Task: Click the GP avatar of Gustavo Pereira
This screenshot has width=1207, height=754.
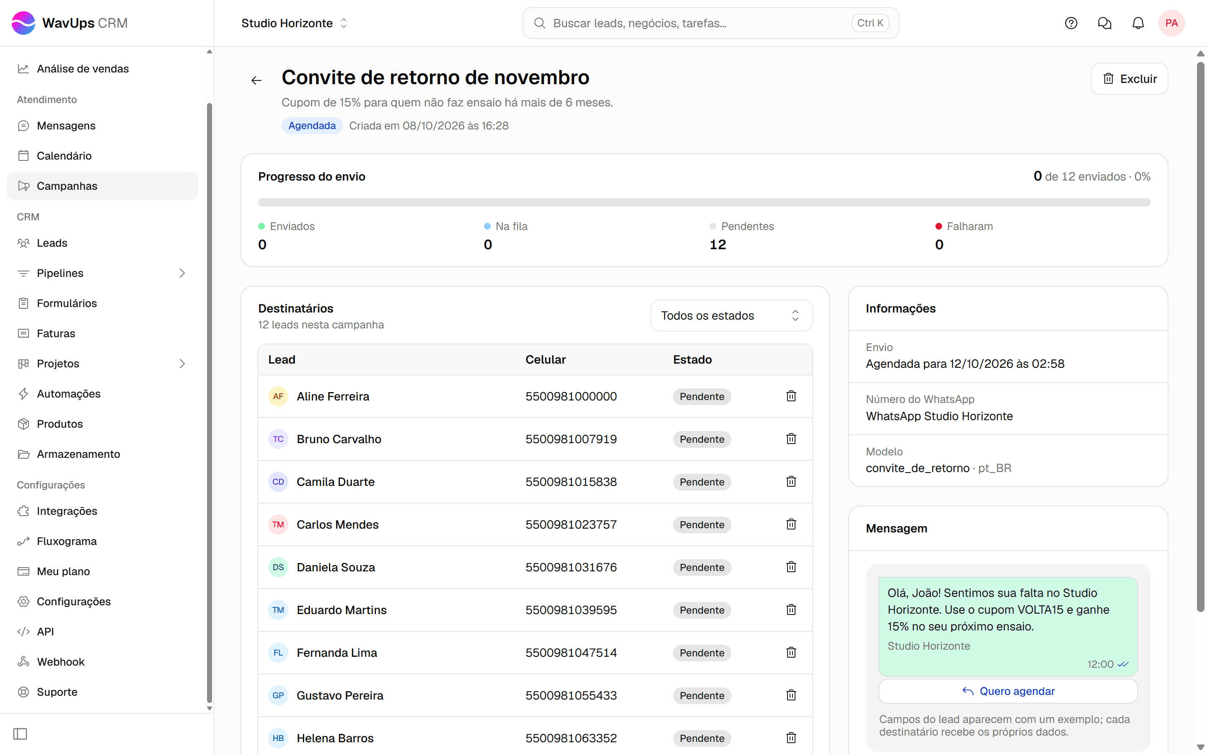Action: [x=278, y=695]
